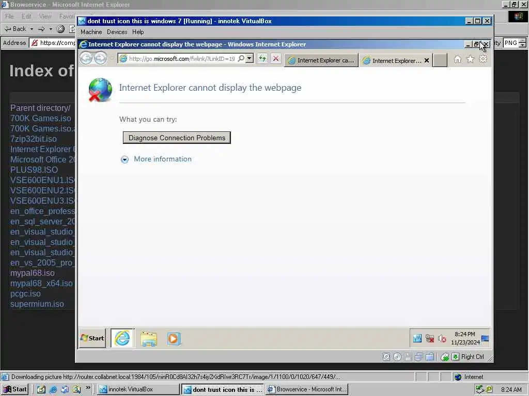Select the first "Internet Explorer ca..." tab
Screen dimensions: 529x396
pos(321,61)
